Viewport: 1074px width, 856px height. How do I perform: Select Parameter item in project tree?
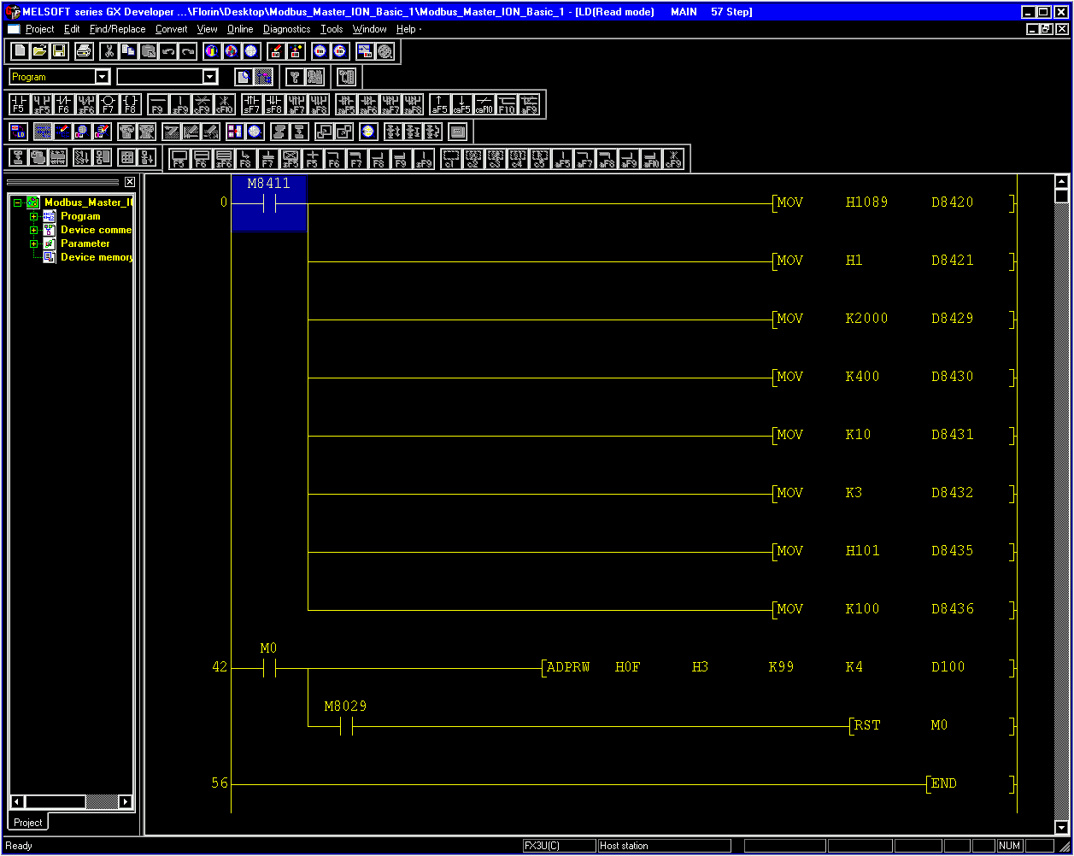[x=85, y=243]
